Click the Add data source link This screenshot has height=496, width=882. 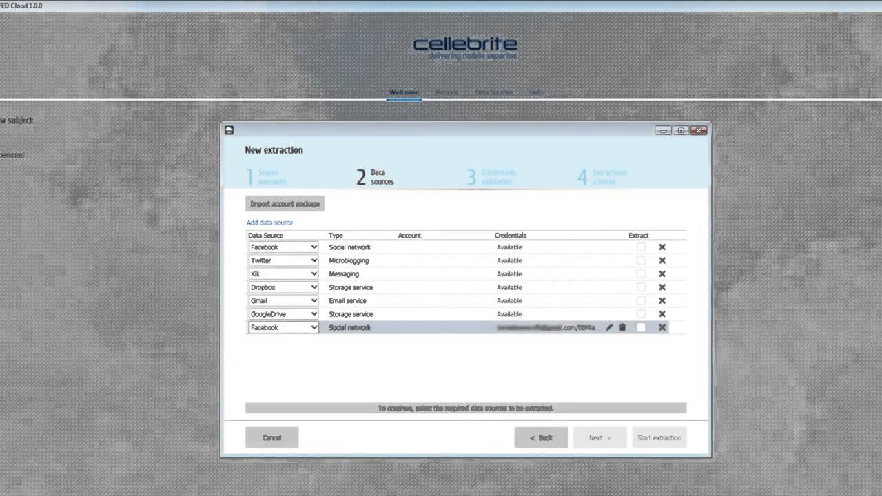point(270,223)
